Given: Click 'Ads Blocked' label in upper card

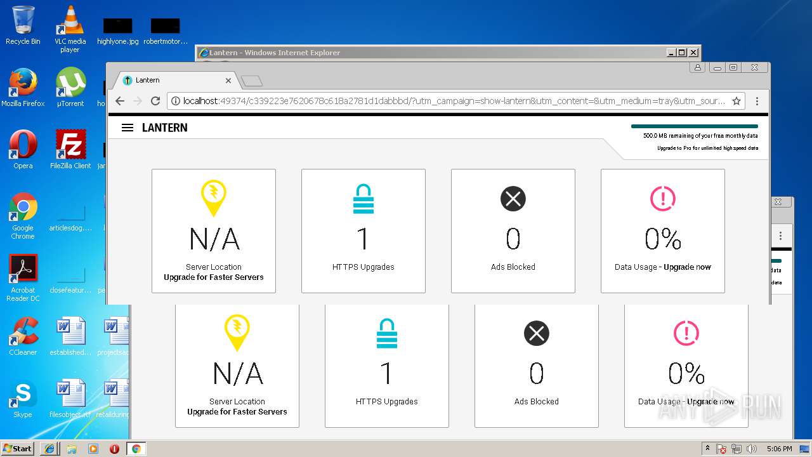Looking at the screenshot, I should pyautogui.click(x=513, y=267).
